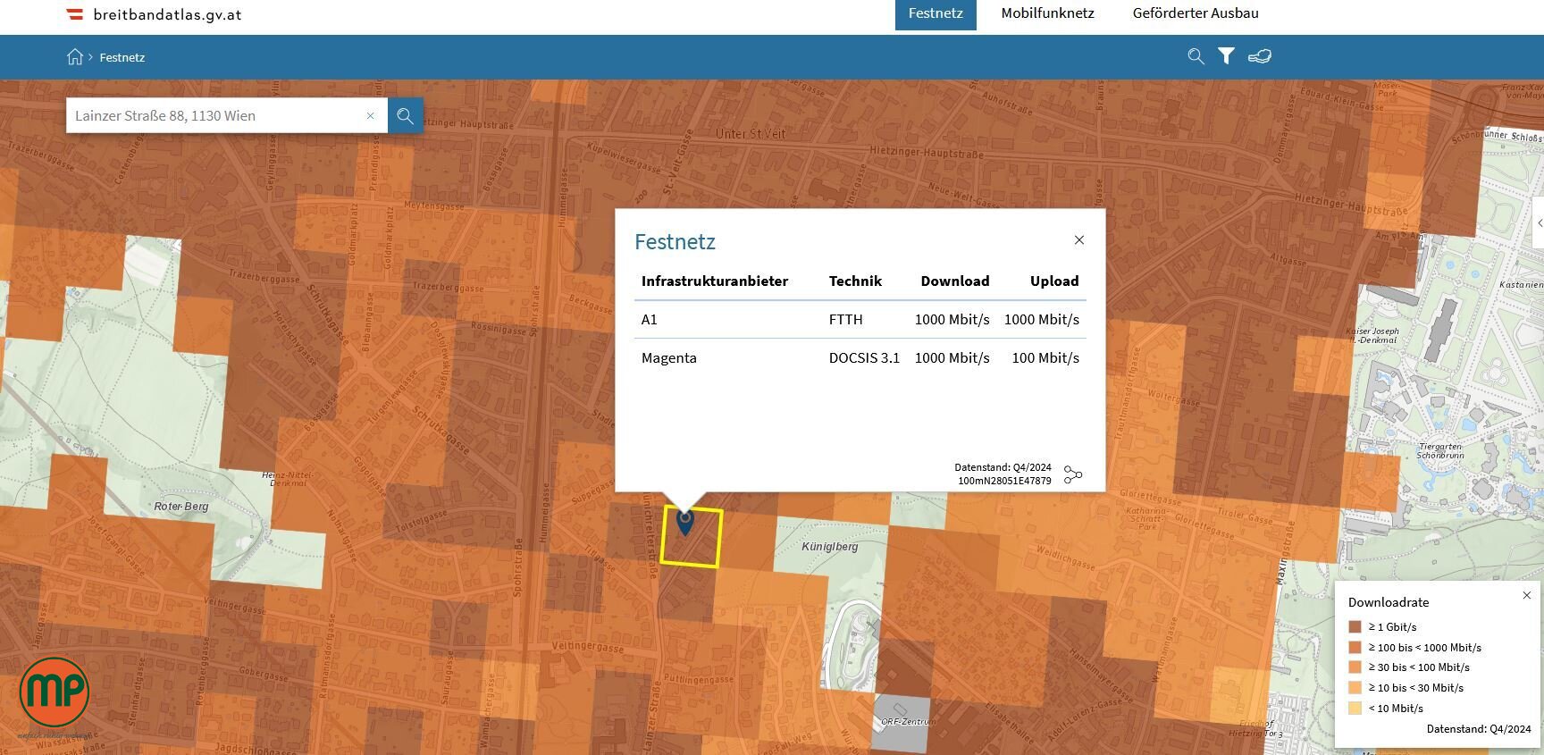Click the ORF-Zentrum map label

click(x=908, y=721)
